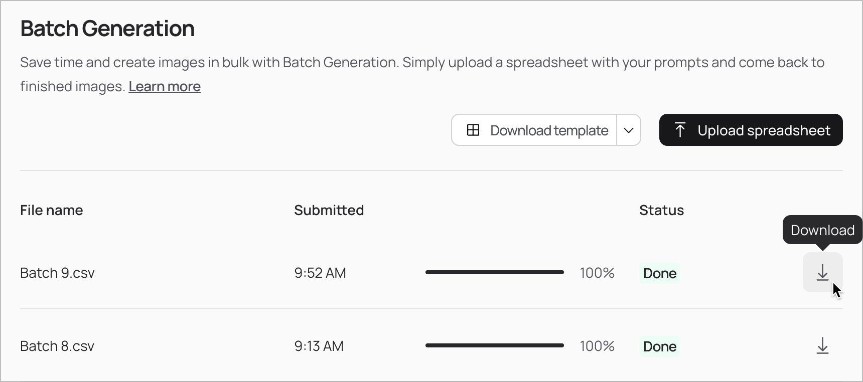Click the Done status badge for Batch 9.csv
This screenshot has width=863, height=382.
click(x=660, y=273)
